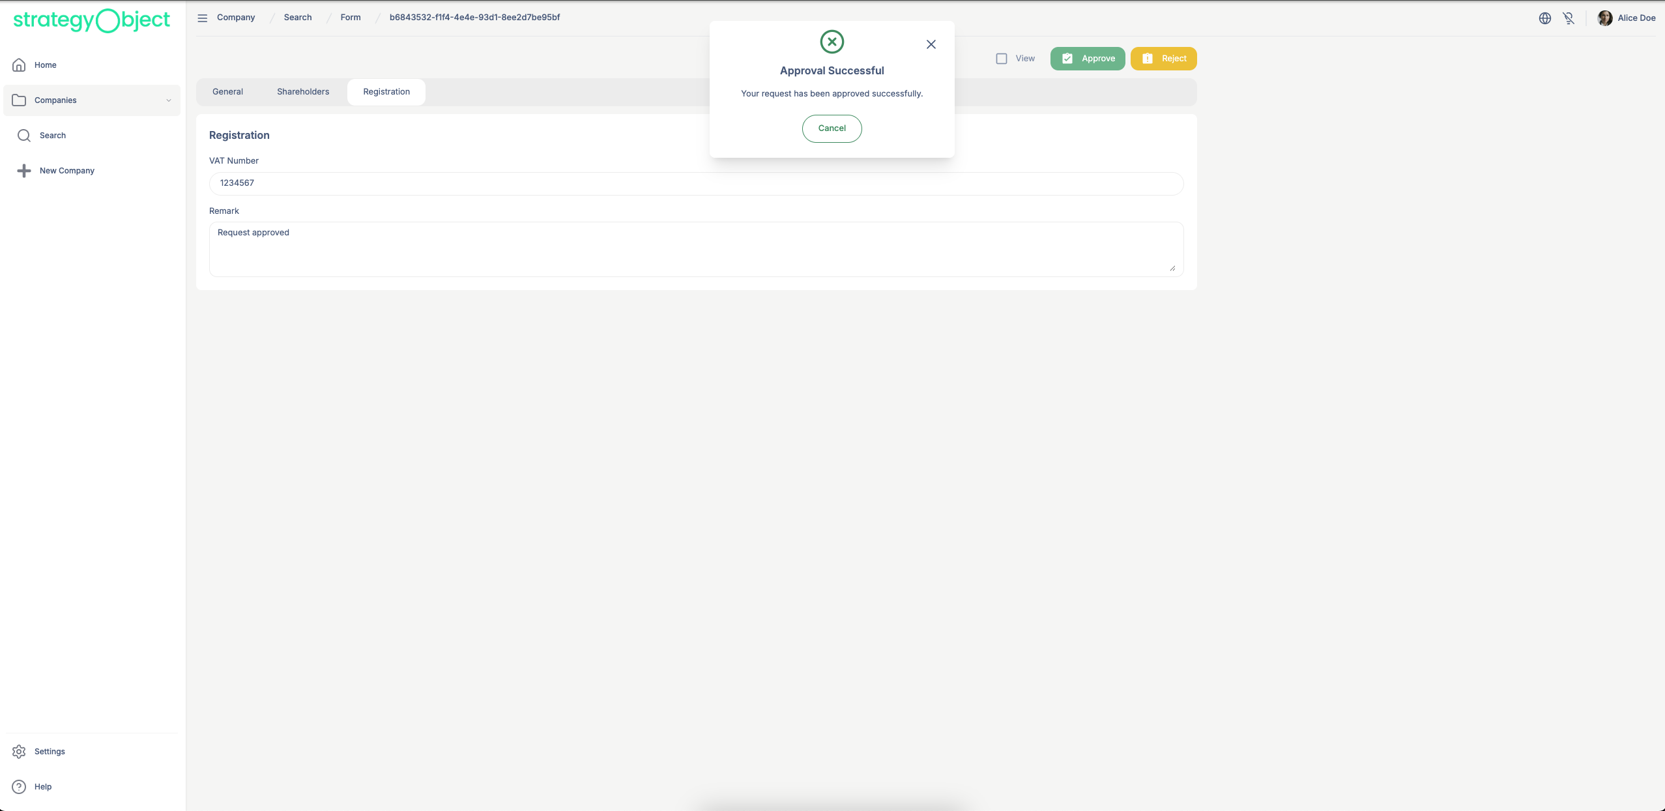Viewport: 1665px width, 811px height.
Task: Open Help from the sidebar
Action: [42, 787]
